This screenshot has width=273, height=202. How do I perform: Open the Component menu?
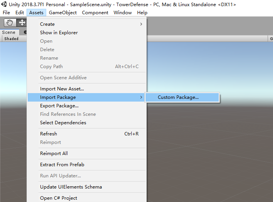pyautogui.click(x=95, y=13)
